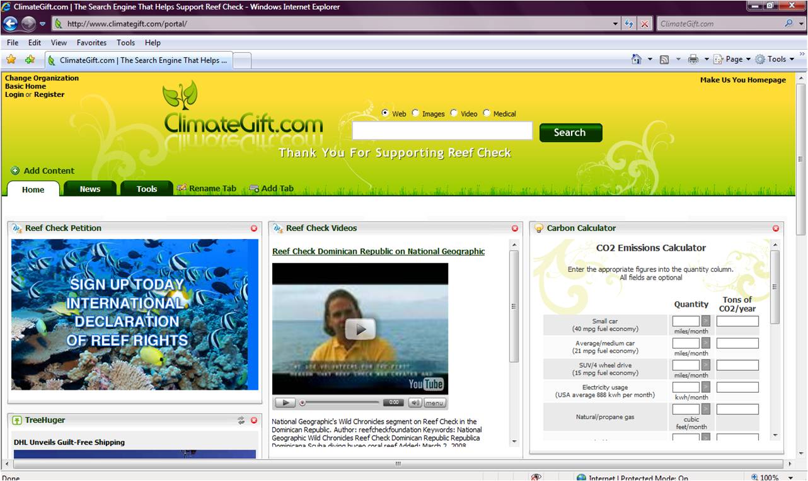Screen dimensions: 808x481
Task: Click the Login link
Action: pos(14,94)
